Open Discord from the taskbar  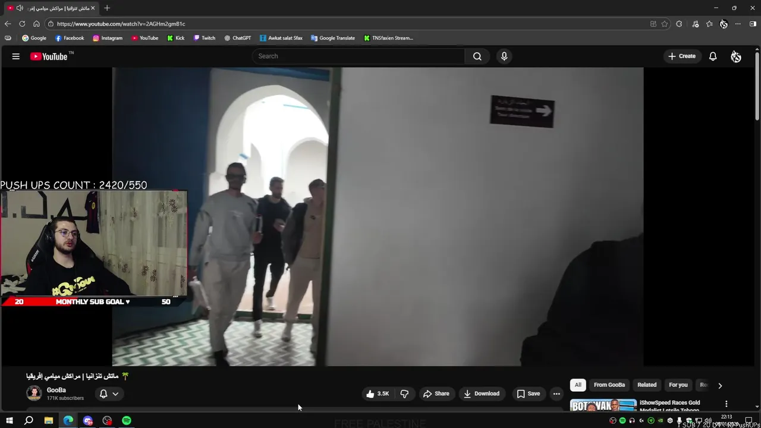tap(88, 420)
